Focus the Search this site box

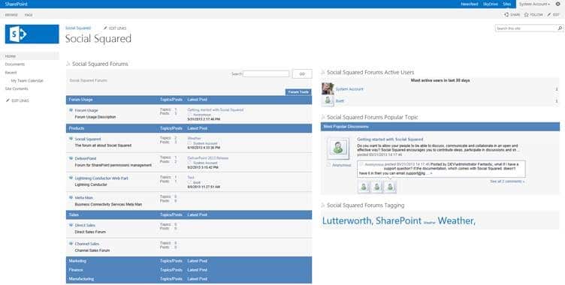click(526, 28)
